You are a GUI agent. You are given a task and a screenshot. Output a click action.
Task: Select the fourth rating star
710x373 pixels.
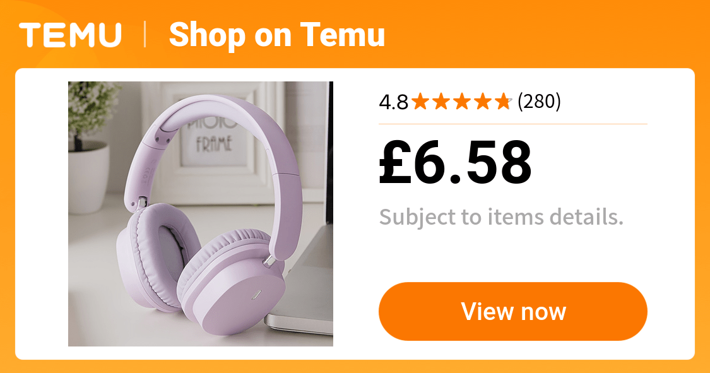[482, 102]
